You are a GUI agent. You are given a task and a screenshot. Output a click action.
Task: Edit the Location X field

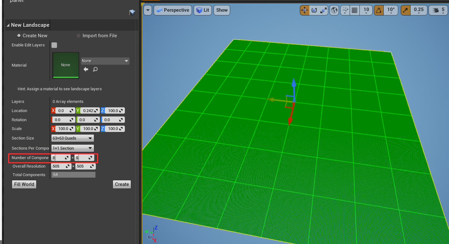(65, 111)
